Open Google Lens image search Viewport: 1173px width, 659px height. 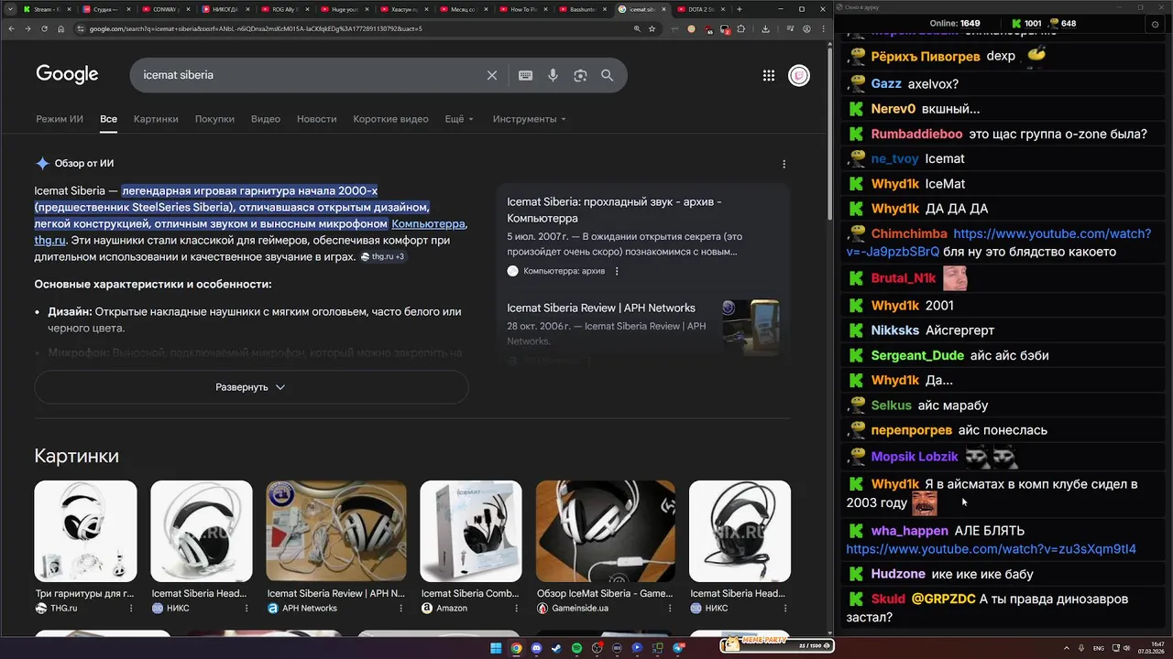580,75
